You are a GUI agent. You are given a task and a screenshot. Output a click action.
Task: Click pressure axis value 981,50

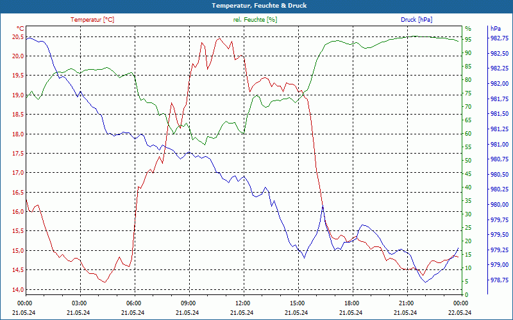click(500, 114)
